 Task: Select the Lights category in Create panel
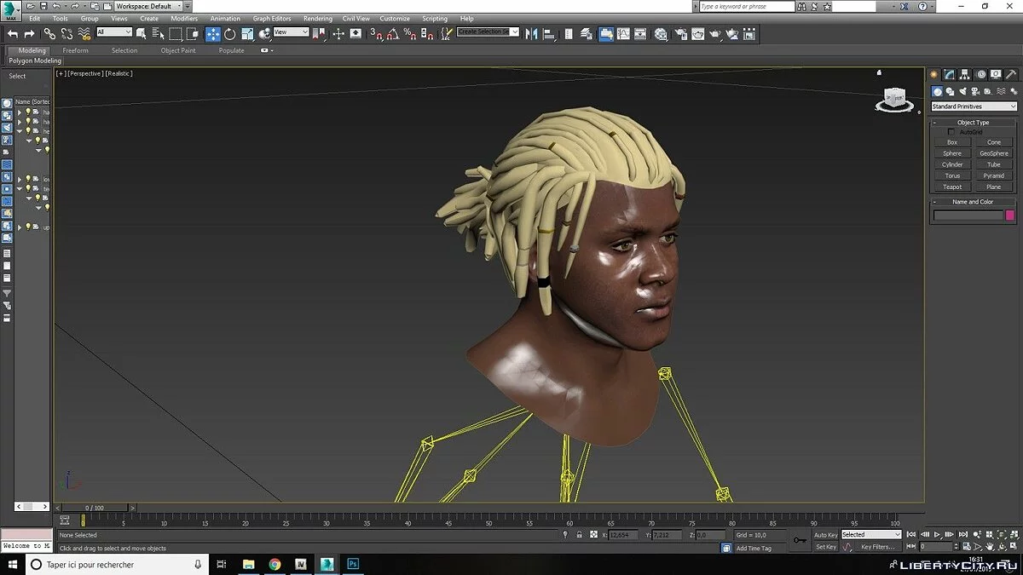pyautogui.click(x=962, y=91)
